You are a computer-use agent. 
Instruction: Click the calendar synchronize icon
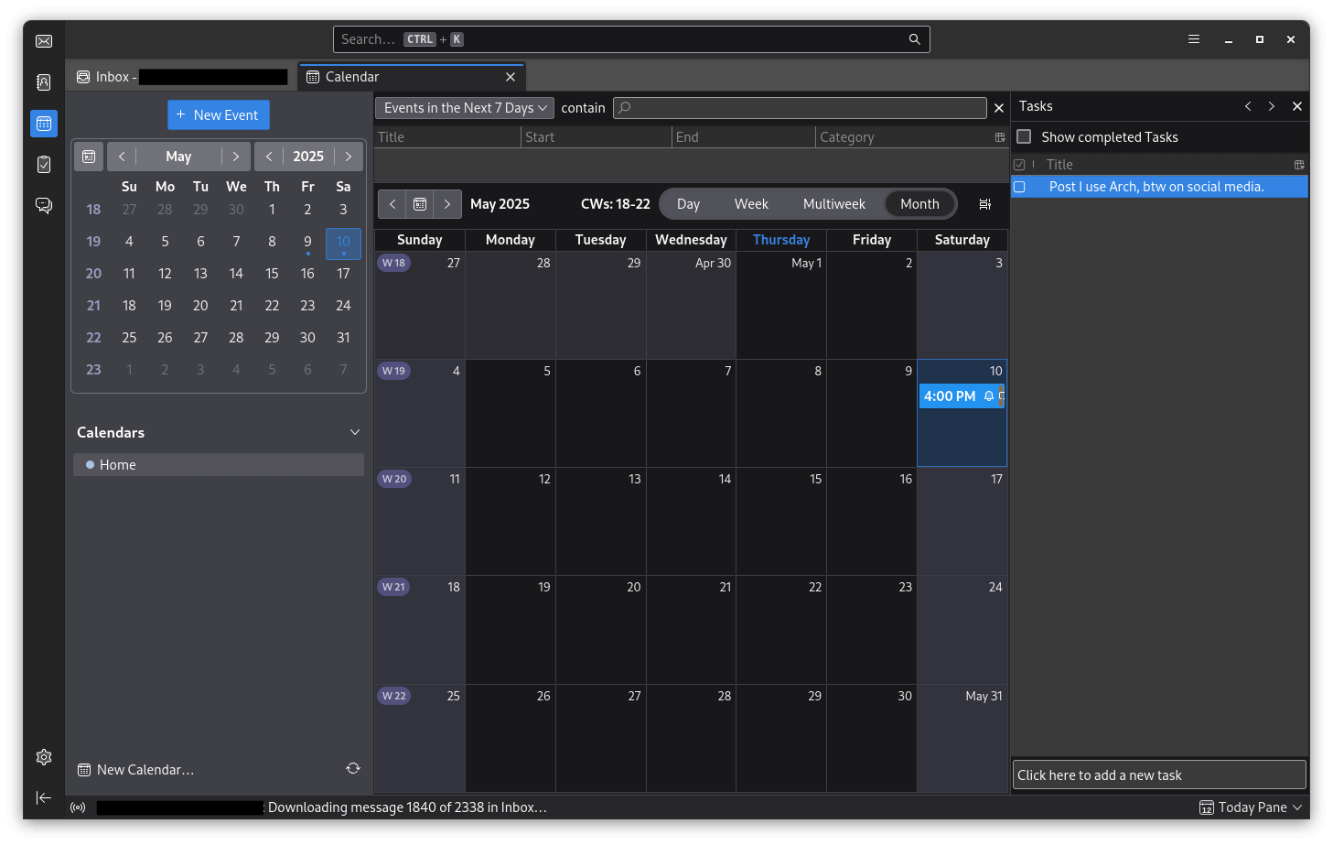coord(353,768)
